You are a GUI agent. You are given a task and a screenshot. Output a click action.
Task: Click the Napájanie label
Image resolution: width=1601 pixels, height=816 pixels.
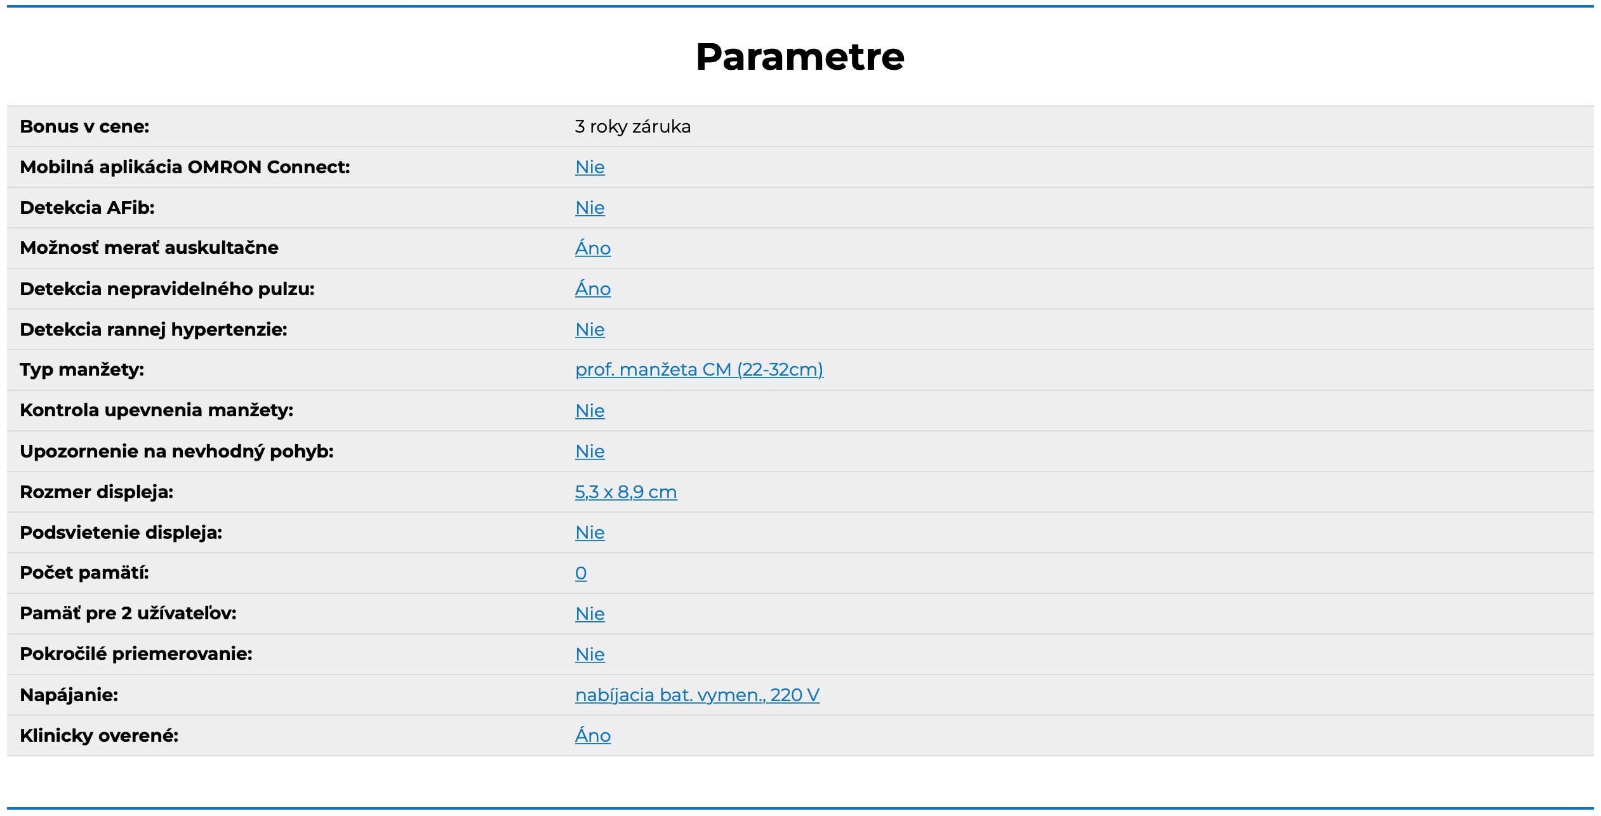pos(69,695)
